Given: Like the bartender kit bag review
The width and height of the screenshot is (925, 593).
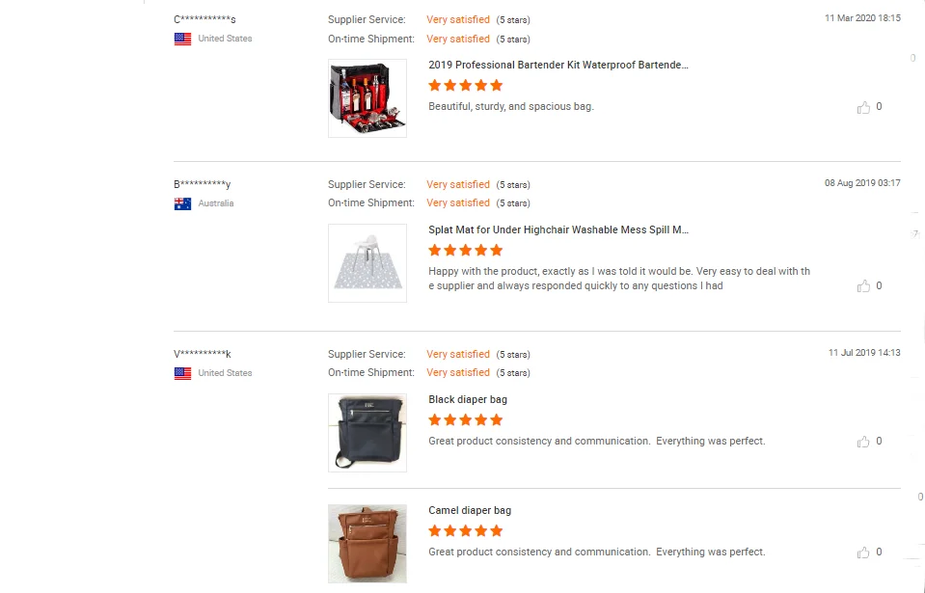Looking at the screenshot, I should tap(863, 108).
